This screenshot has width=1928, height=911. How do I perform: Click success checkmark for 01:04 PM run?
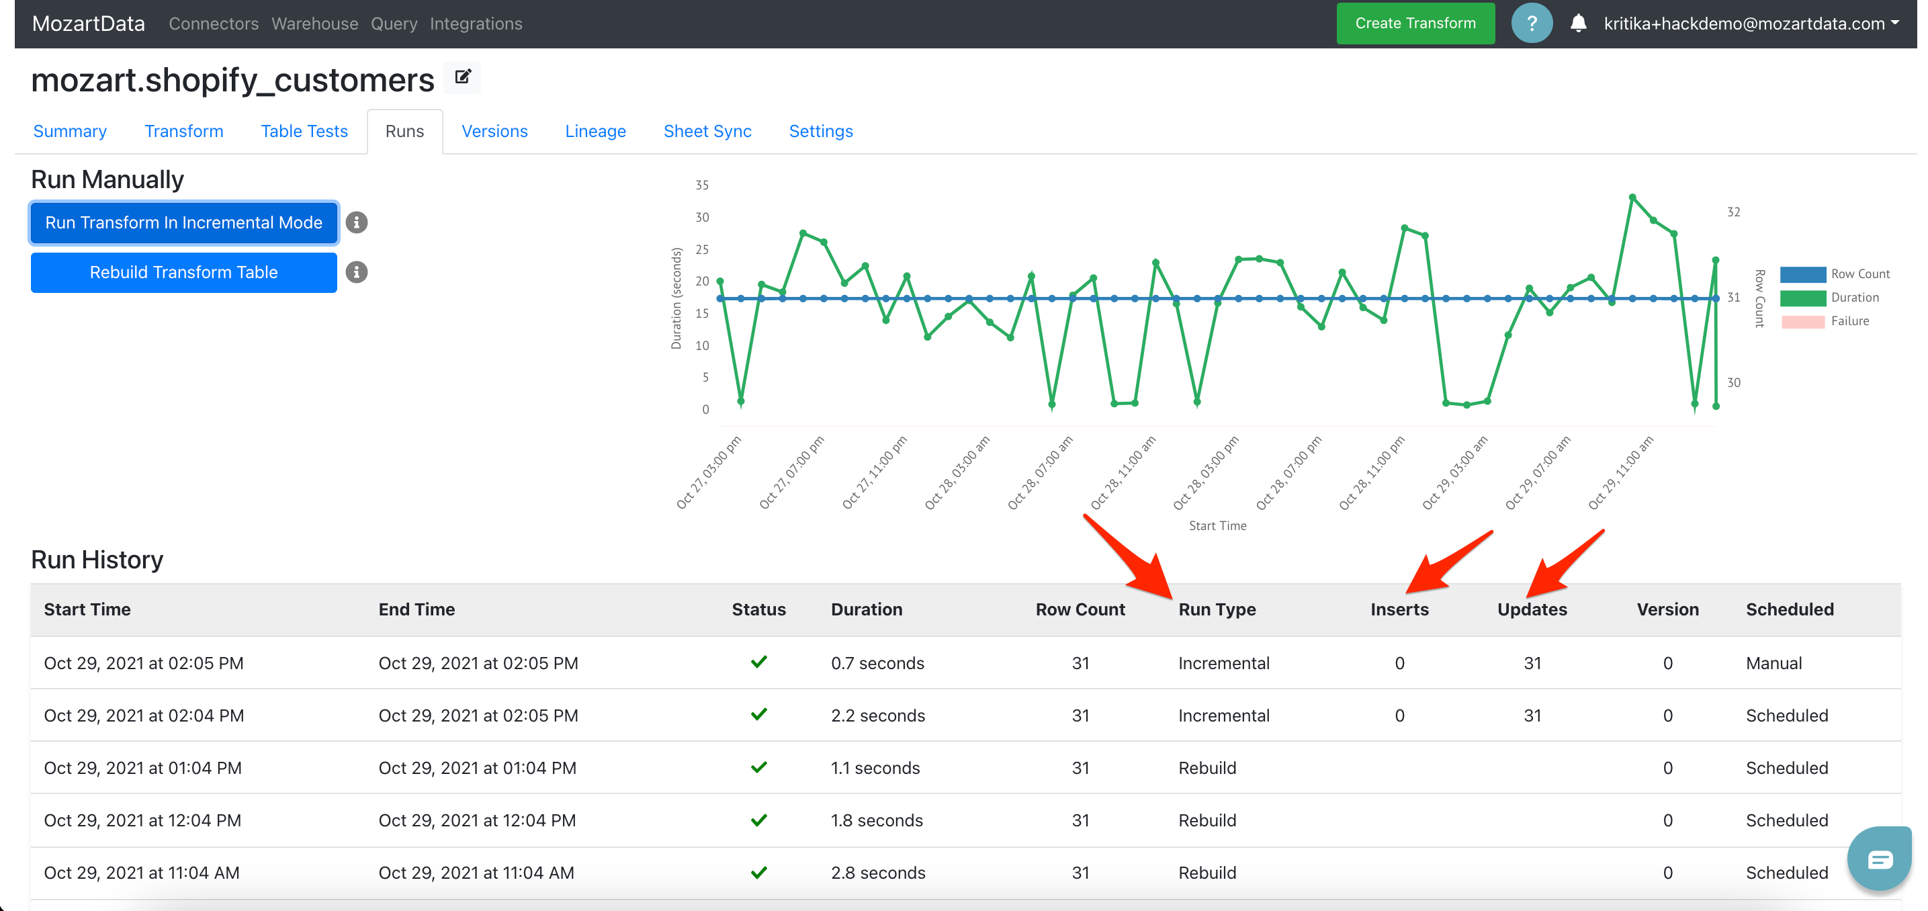[x=759, y=767]
